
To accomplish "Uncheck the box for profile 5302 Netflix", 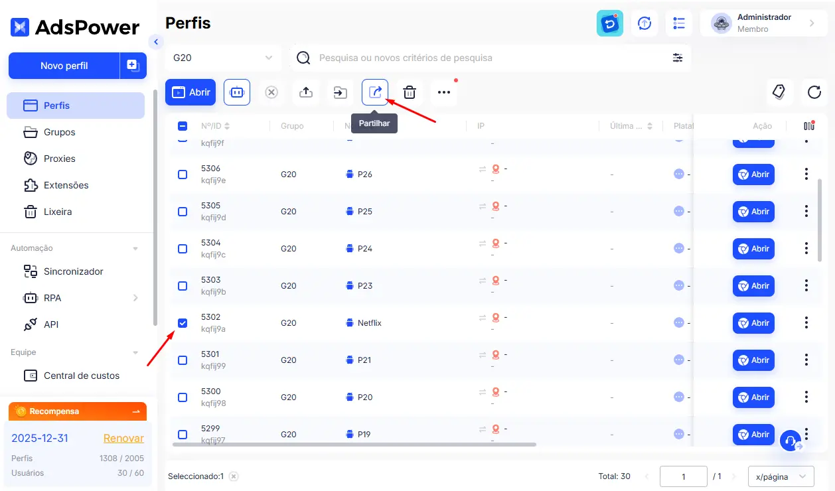I will point(183,322).
